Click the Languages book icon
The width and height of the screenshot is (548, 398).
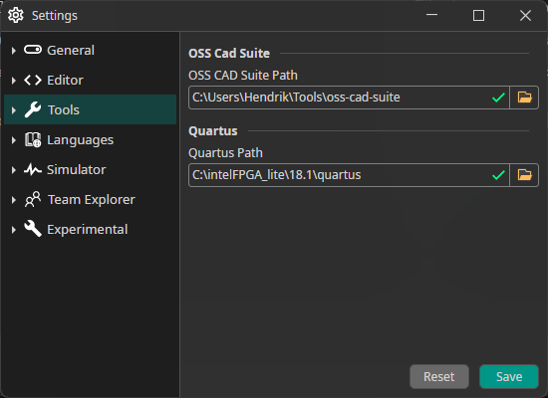33,139
